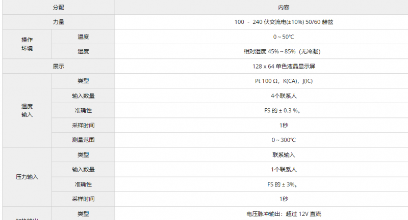
Task: Click the 内容 column header
Action: point(284,8)
